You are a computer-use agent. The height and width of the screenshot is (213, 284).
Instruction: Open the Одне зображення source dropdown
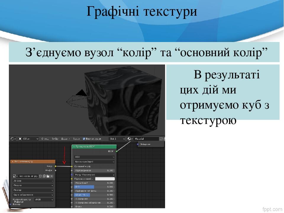33,195
